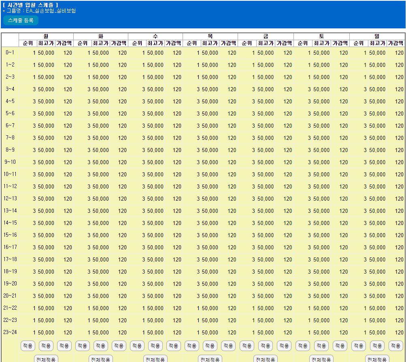Select the 토 day header
Image resolution: width=406 pixels, height=362 pixels.
[x=321, y=36]
